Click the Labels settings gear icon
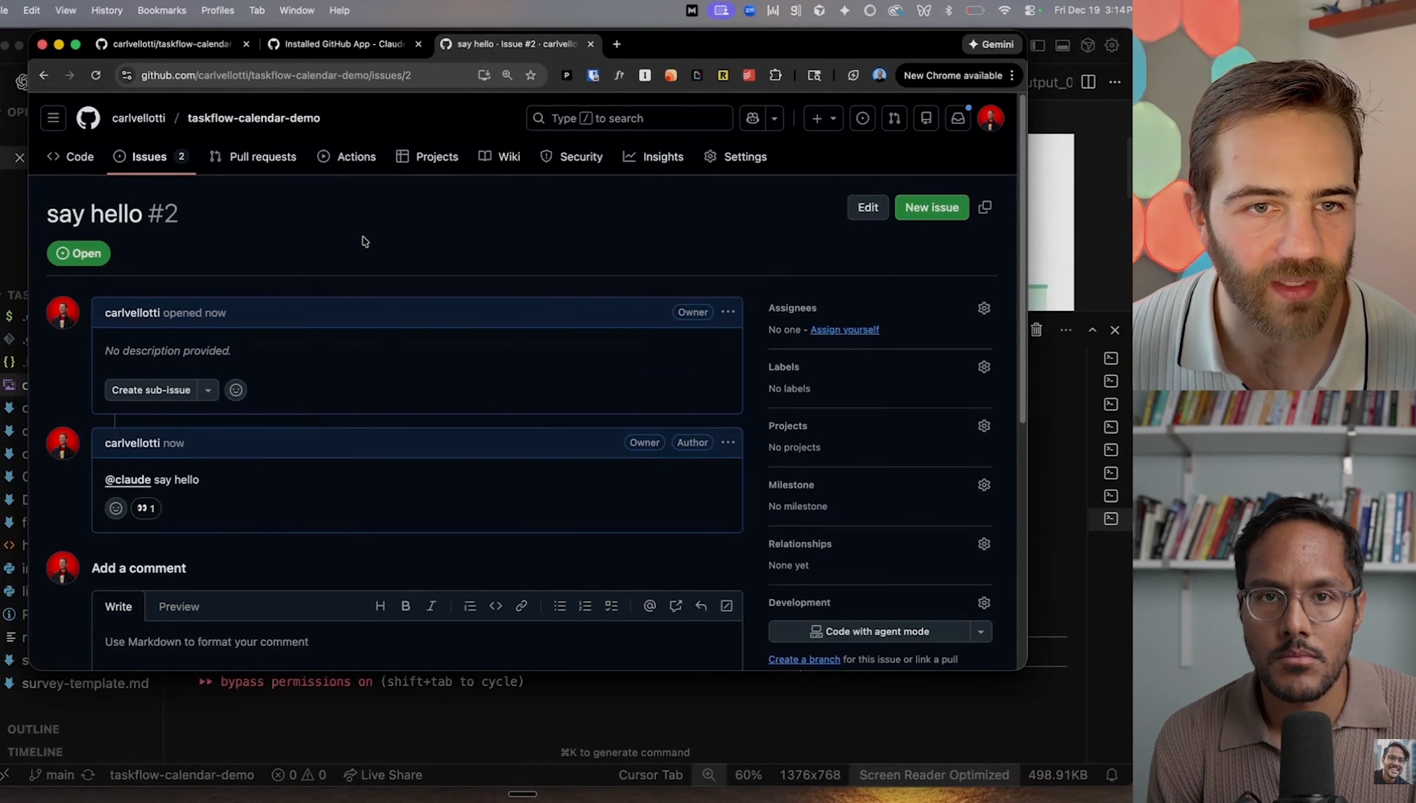Screen dimensions: 1416x803 [x=984, y=367]
